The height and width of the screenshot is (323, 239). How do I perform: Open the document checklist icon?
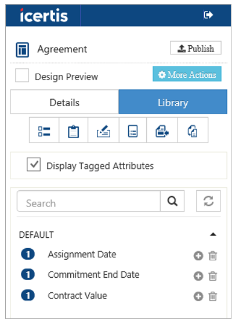point(133,130)
